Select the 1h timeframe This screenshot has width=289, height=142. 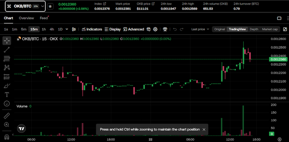tap(44, 29)
